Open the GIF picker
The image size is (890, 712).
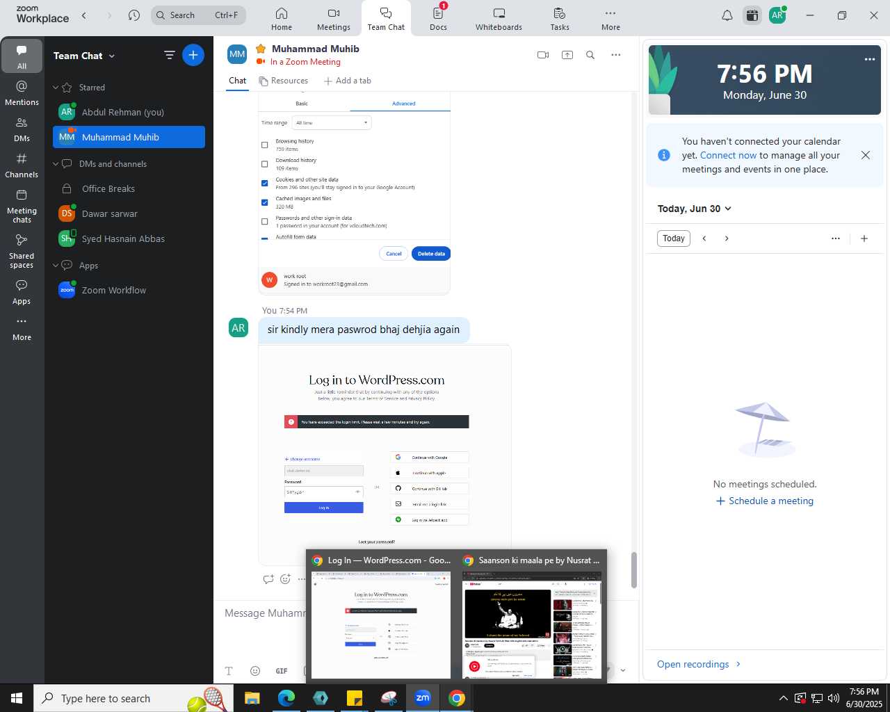pyautogui.click(x=282, y=671)
